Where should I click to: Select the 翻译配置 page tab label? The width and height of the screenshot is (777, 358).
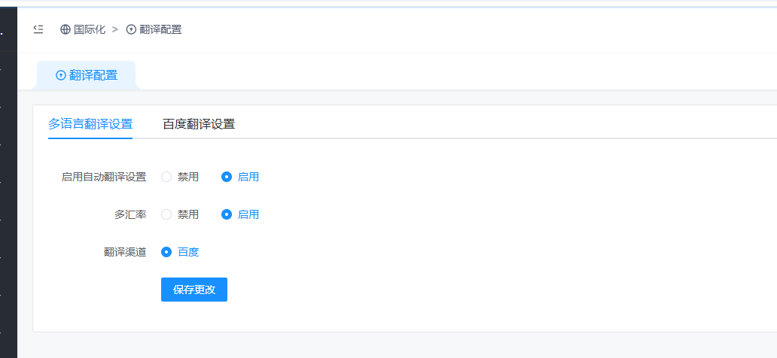(93, 75)
